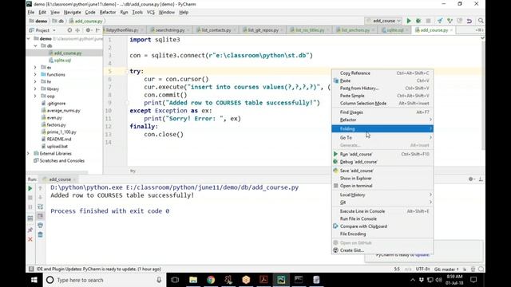Screen dimensions: 511x287
Task: Click the update link in notification
Action: [422, 255]
